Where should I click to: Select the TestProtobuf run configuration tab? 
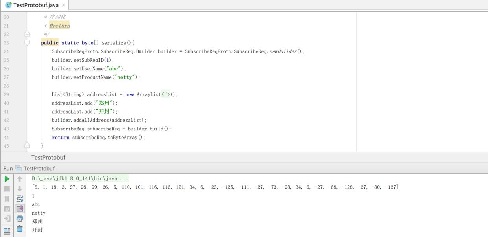pos(39,168)
